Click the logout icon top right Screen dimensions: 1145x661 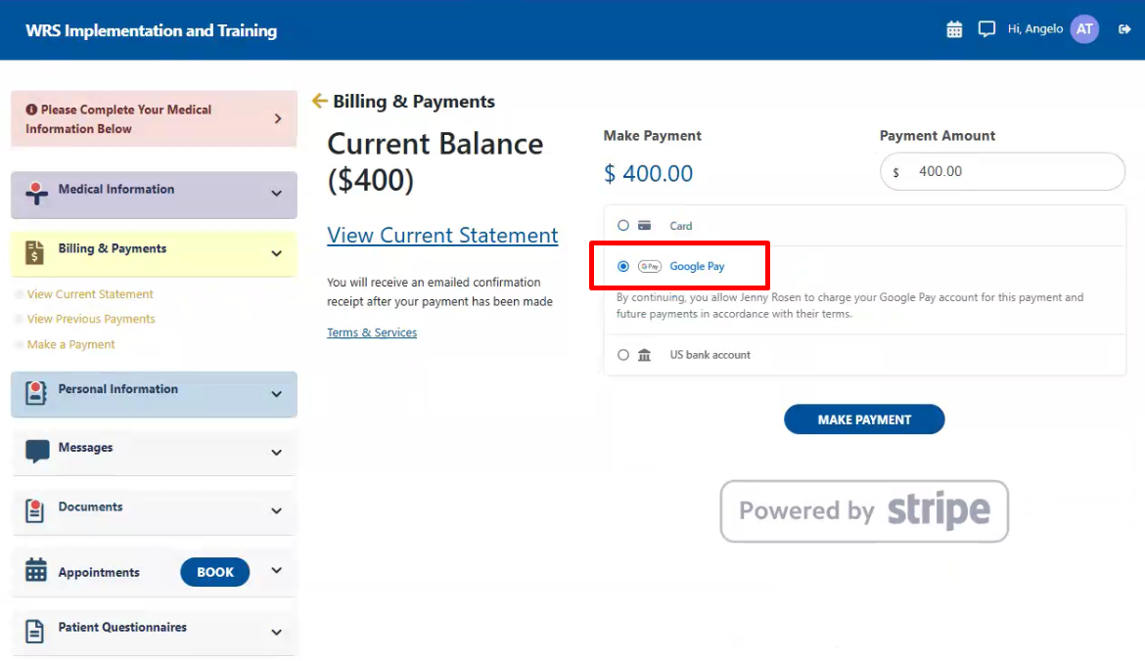(1123, 29)
